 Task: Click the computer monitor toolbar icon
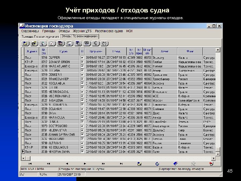pyautogui.click(x=69, y=44)
